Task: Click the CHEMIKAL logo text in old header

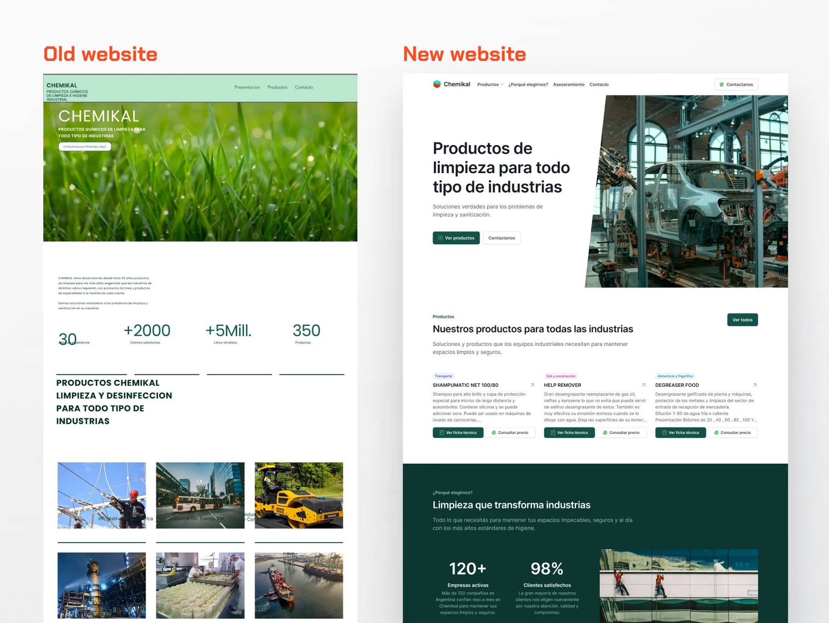Action: 62,85
